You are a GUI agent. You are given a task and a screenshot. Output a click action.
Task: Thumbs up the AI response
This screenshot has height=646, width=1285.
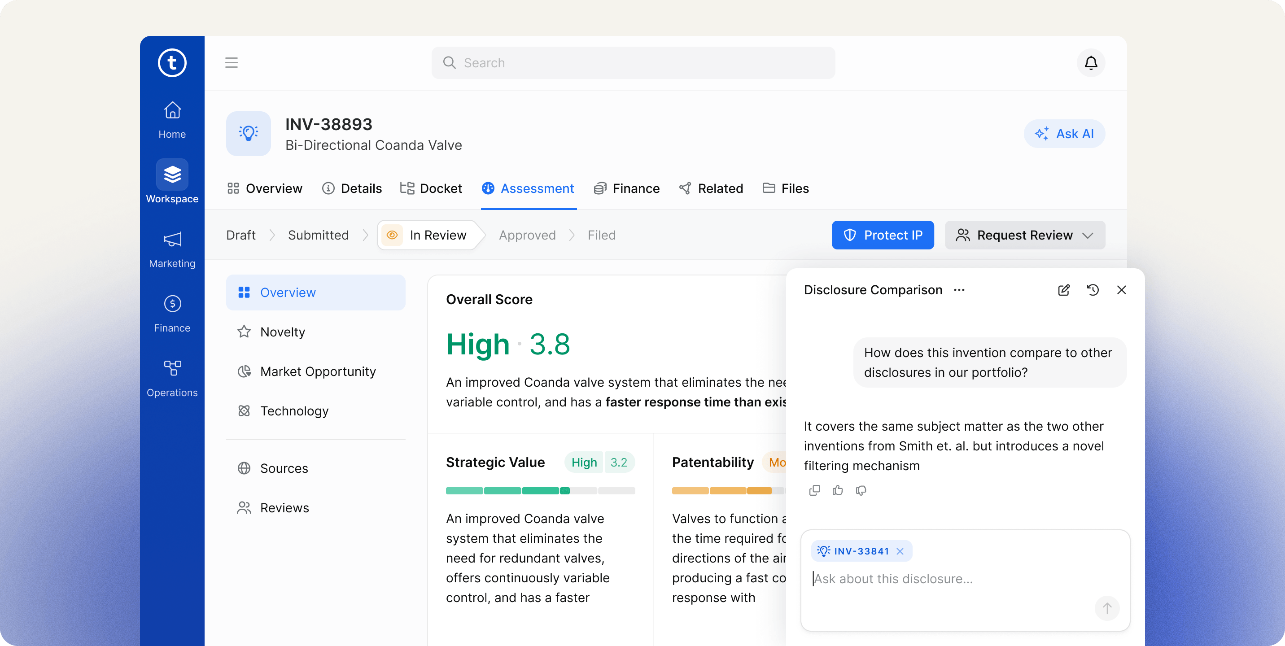point(838,490)
